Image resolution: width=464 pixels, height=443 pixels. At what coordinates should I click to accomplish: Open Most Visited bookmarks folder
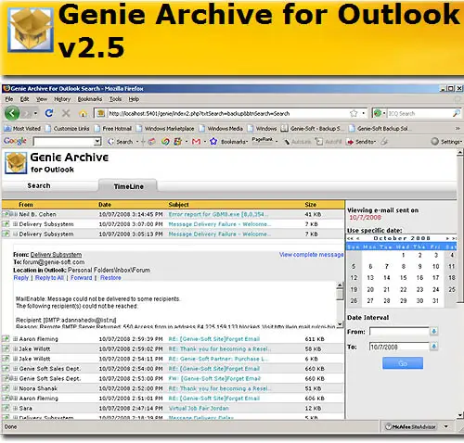22,128
